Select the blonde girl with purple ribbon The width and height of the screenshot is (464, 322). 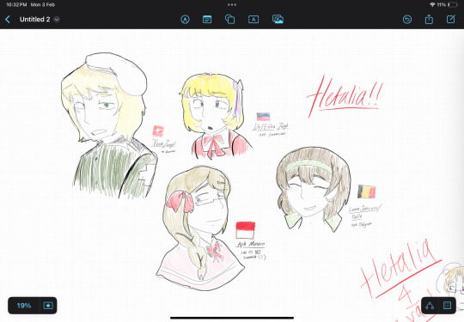pyautogui.click(x=216, y=116)
